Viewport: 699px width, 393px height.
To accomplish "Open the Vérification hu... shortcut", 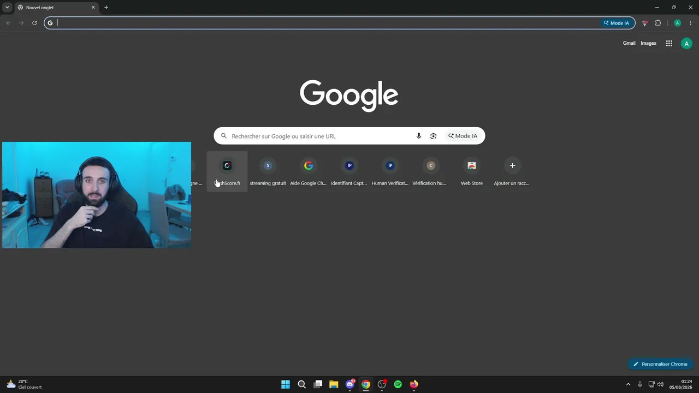I will point(430,171).
